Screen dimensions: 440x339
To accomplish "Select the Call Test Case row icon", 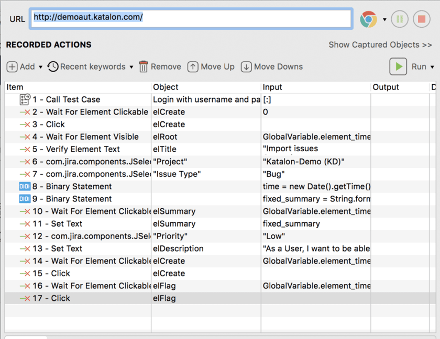I will pyautogui.click(x=25, y=99).
